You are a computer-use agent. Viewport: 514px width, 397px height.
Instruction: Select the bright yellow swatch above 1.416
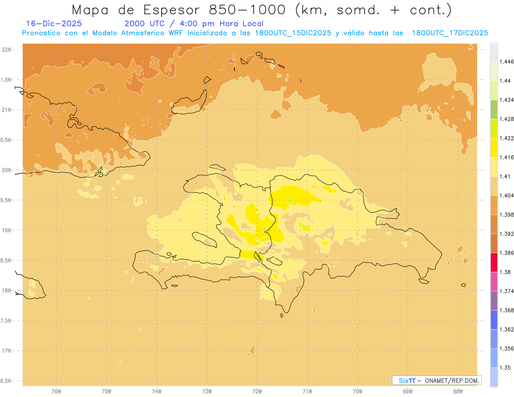point(494,148)
